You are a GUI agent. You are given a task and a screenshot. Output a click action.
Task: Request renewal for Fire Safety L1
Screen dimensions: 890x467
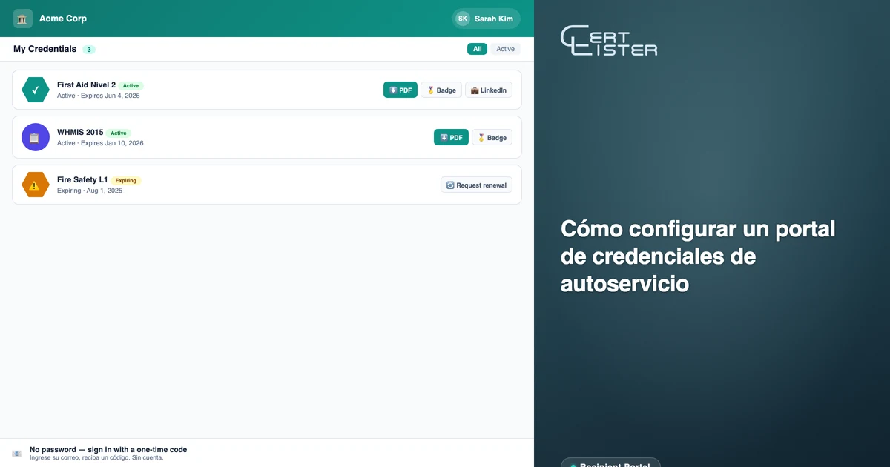476,185
